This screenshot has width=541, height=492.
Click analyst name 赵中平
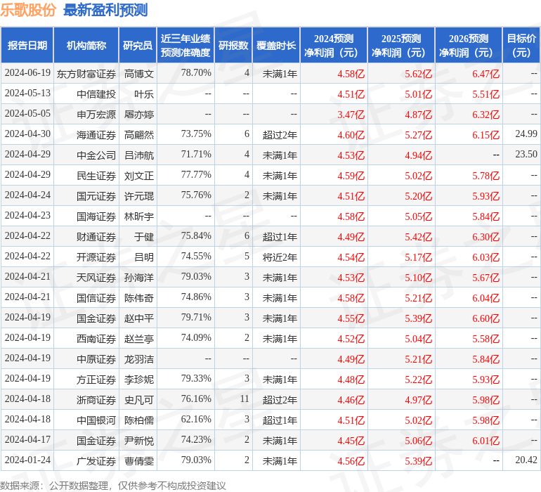[x=138, y=318]
